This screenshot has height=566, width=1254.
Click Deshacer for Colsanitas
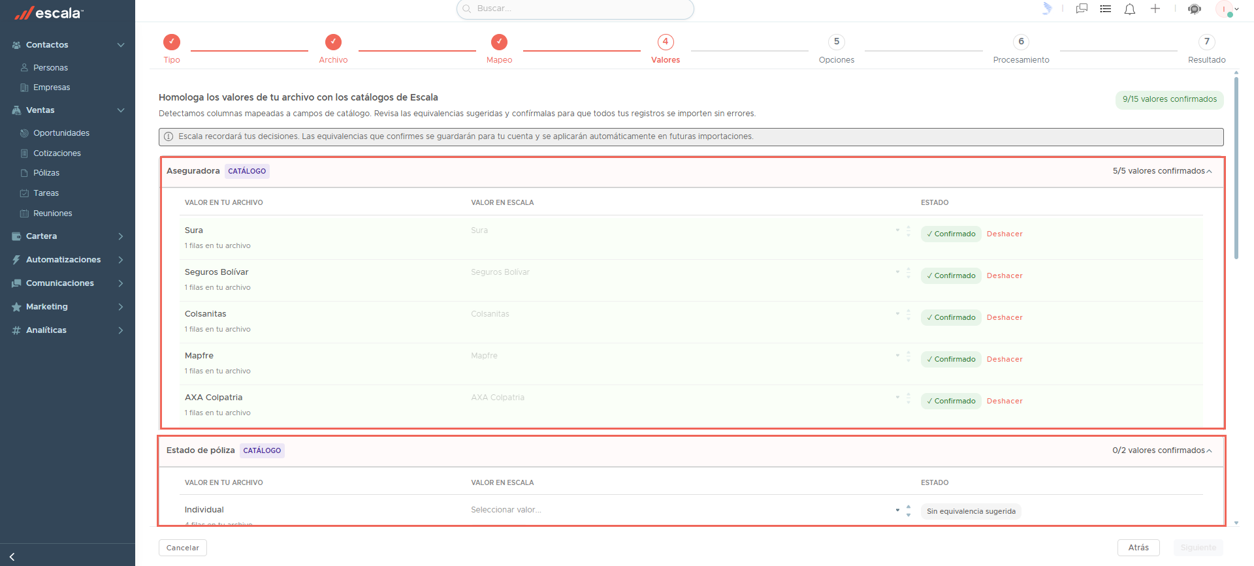[x=1005, y=317]
